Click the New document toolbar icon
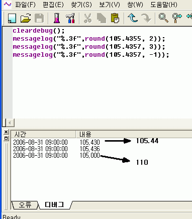The height and width of the screenshot is (219, 192). pos(12,18)
